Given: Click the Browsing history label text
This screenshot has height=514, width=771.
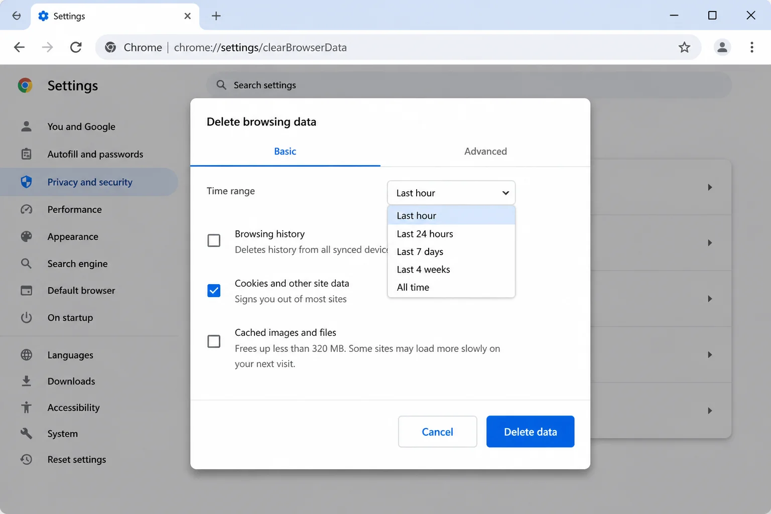Looking at the screenshot, I should point(270,234).
